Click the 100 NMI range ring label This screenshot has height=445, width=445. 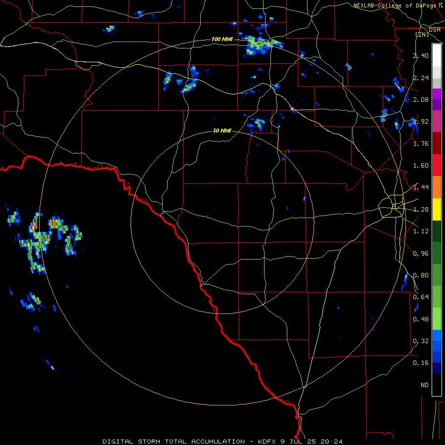click(222, 39)
